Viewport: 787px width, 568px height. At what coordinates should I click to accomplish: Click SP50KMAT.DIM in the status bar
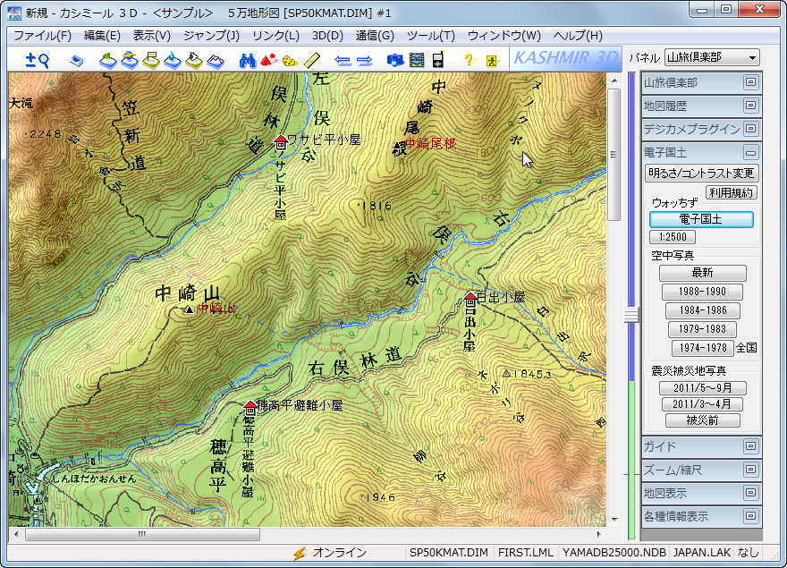pos(449,553)
